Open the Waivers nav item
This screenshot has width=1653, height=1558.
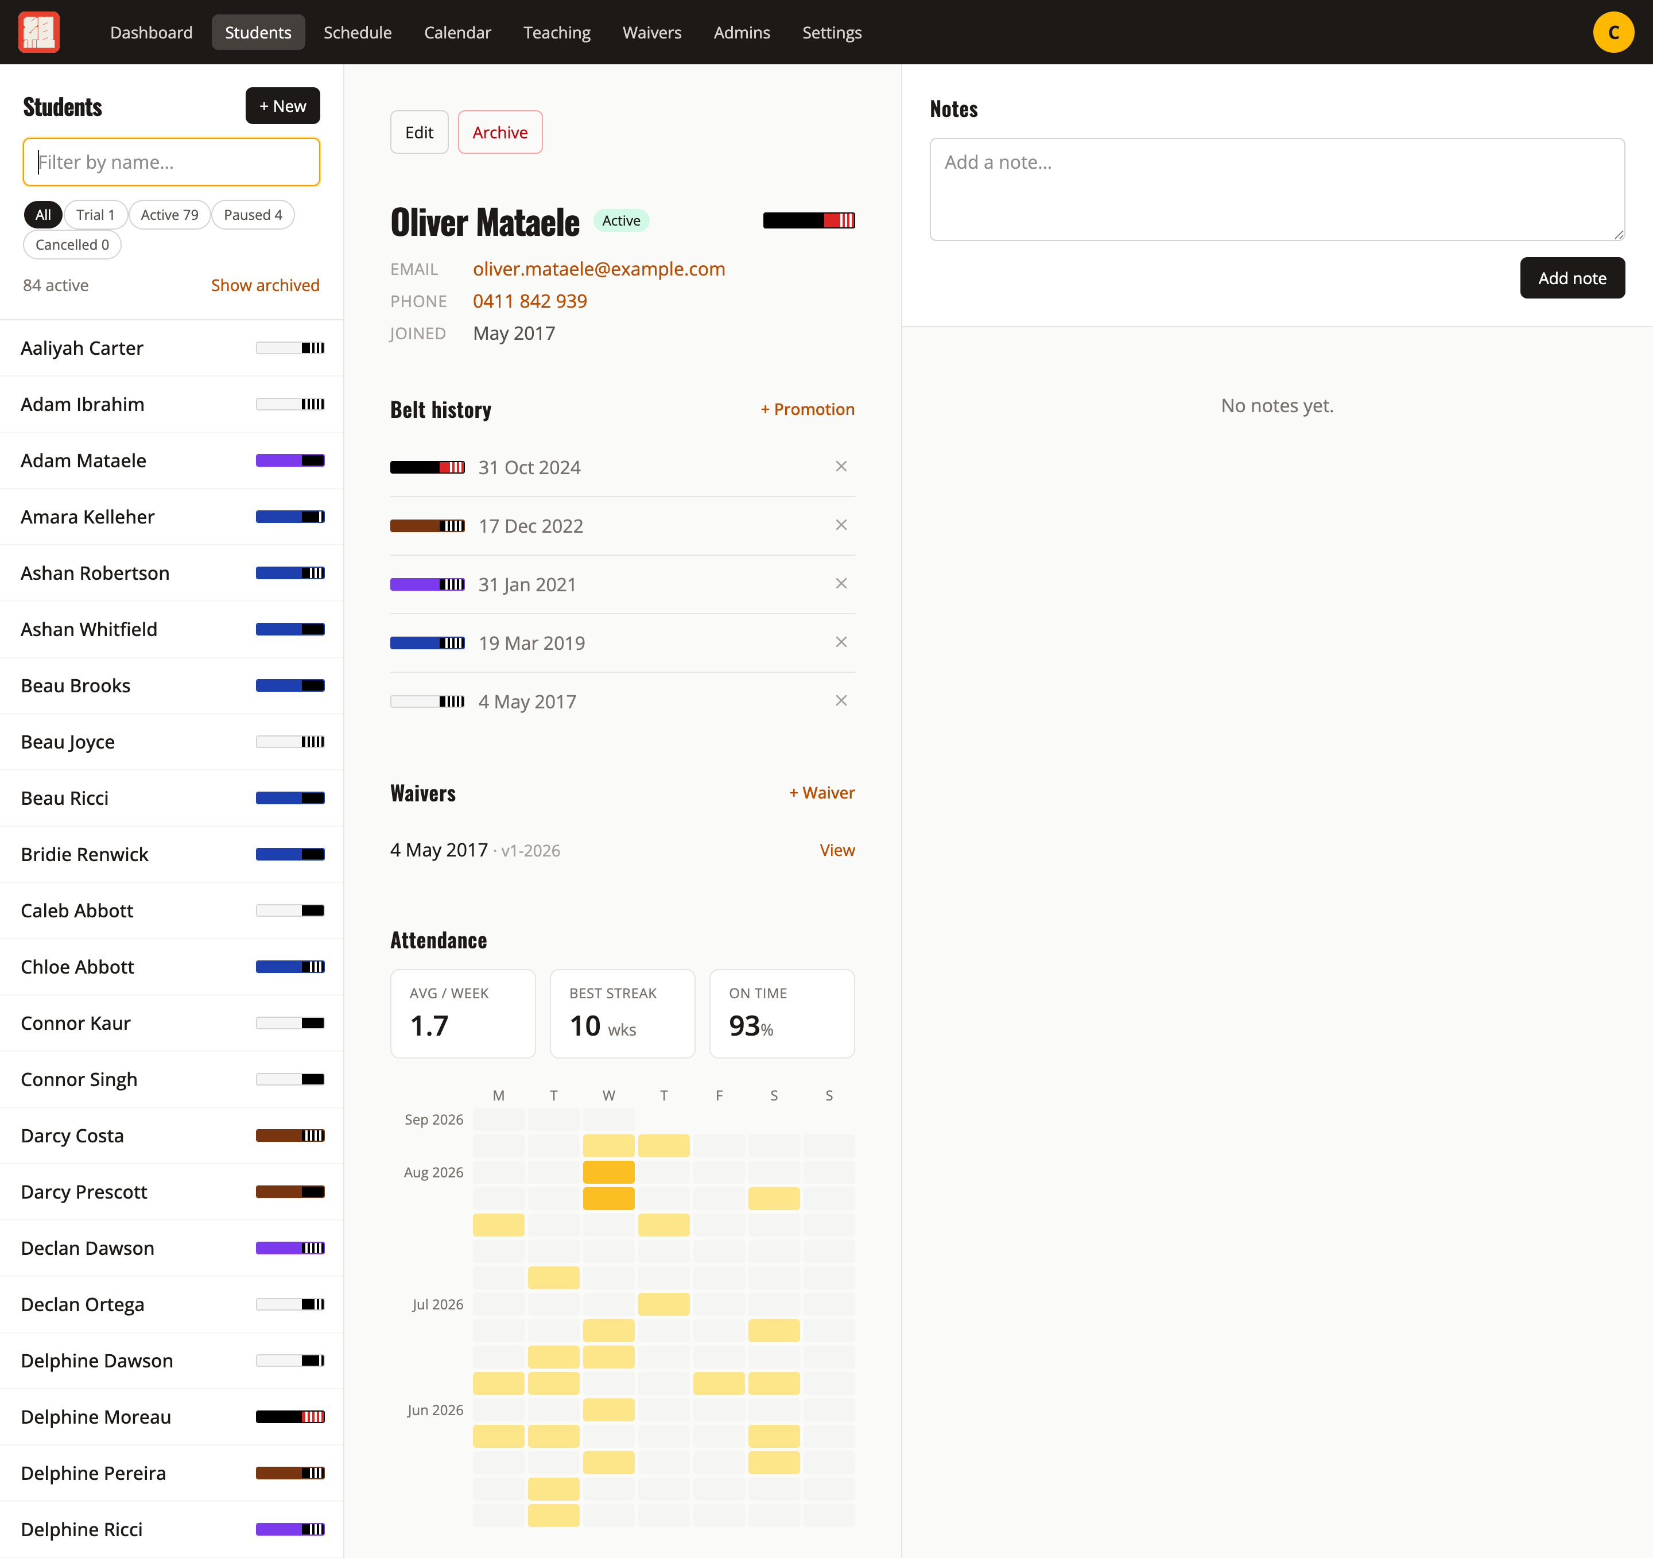[652, 33]
